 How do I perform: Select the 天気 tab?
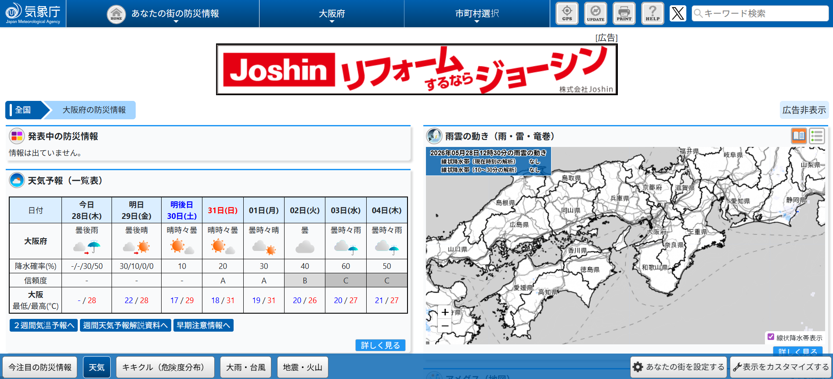click(x=97, y=367)
